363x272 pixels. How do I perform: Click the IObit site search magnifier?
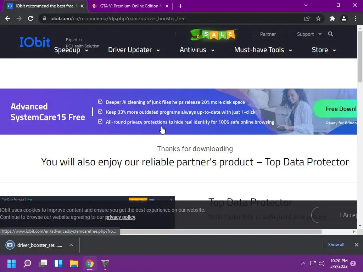(331, 34)
